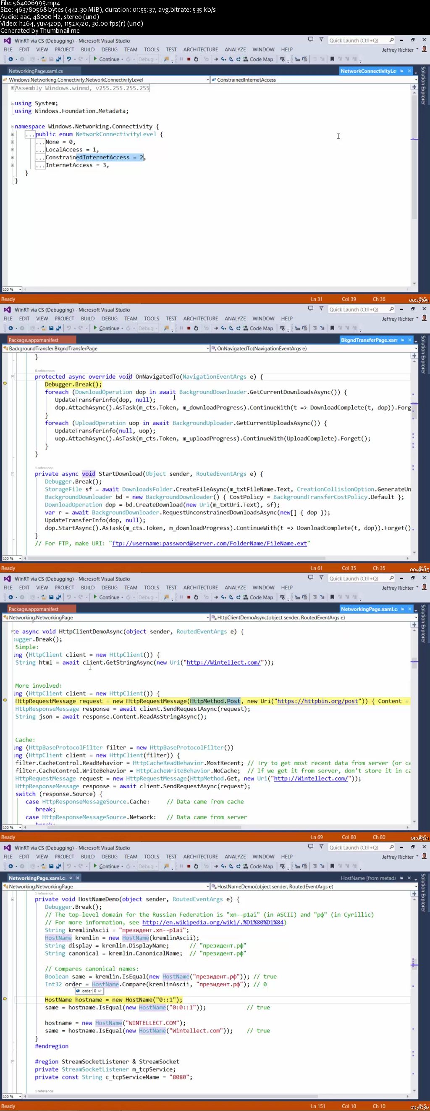This screenshot has width=430, height=1111.
Task: Open notifications filter icon in the top window
Action: [321, 40]
